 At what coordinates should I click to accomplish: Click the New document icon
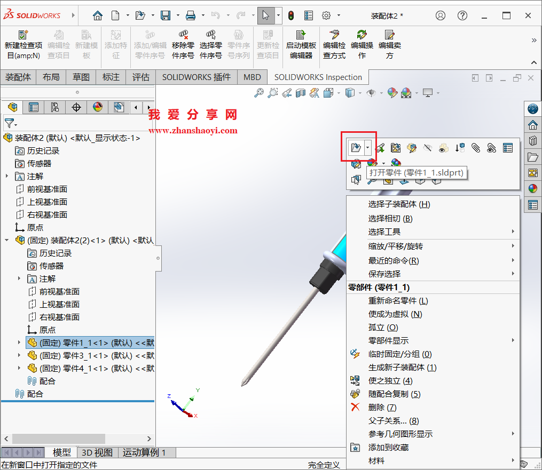point(115,15)
